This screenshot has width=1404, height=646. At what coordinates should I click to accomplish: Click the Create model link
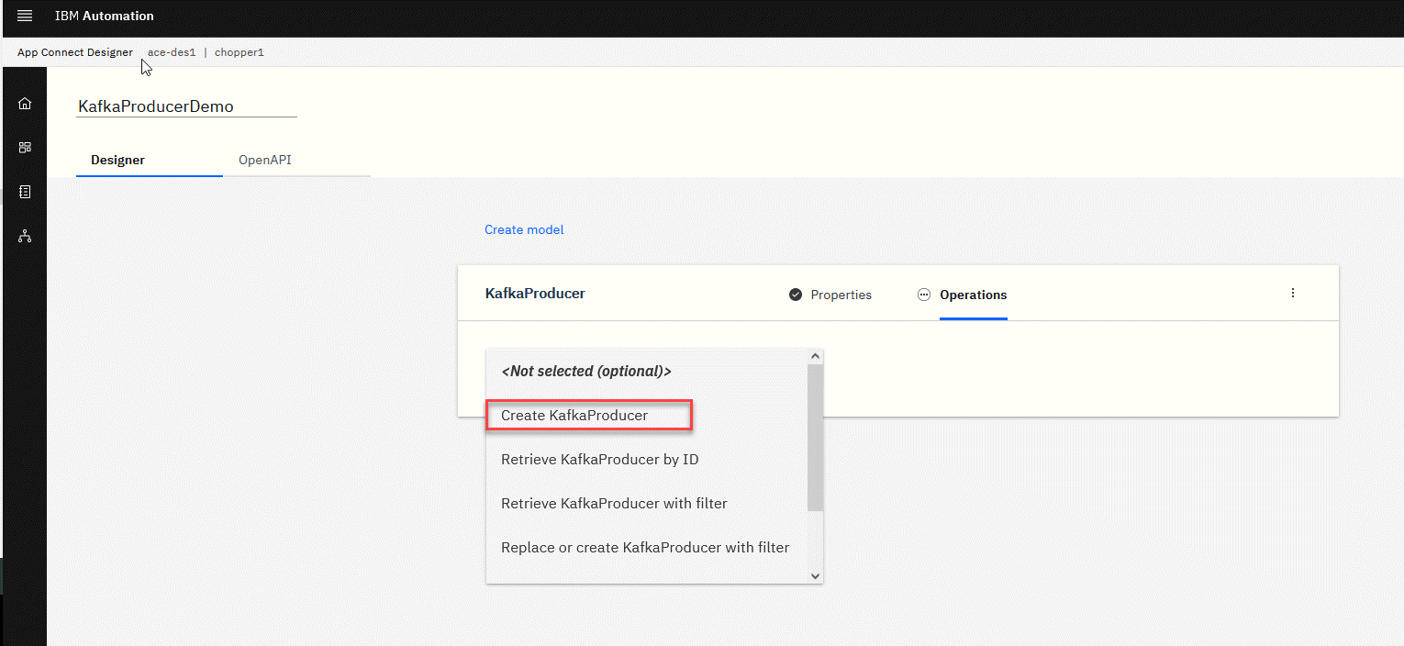[x=524, y=229]
